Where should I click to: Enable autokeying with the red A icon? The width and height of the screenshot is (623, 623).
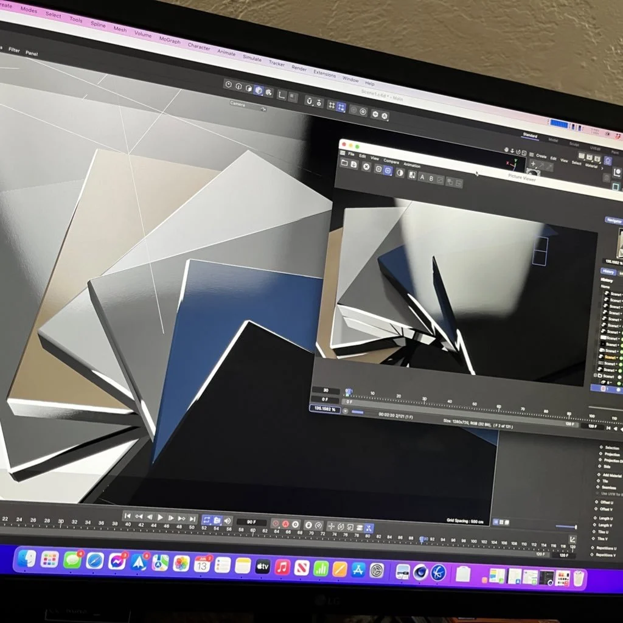click(x=285, y=524)
